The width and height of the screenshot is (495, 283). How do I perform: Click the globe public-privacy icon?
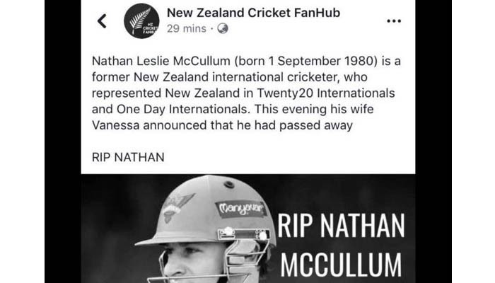[223, 29]
